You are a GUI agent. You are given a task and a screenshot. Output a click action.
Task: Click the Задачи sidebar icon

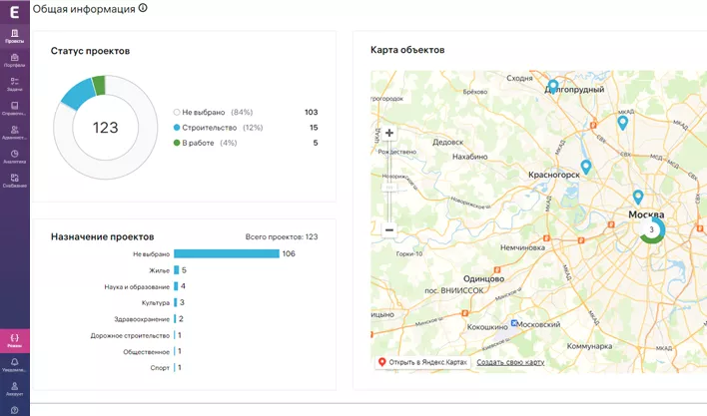pos(15,84)
